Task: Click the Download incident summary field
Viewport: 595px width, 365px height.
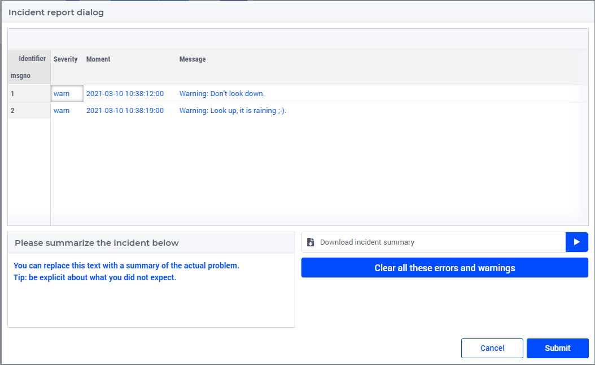Action: tap(434, 242)
